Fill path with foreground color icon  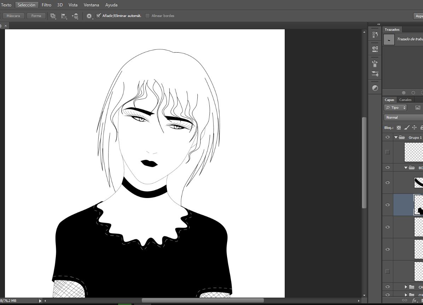pos(404,93)
